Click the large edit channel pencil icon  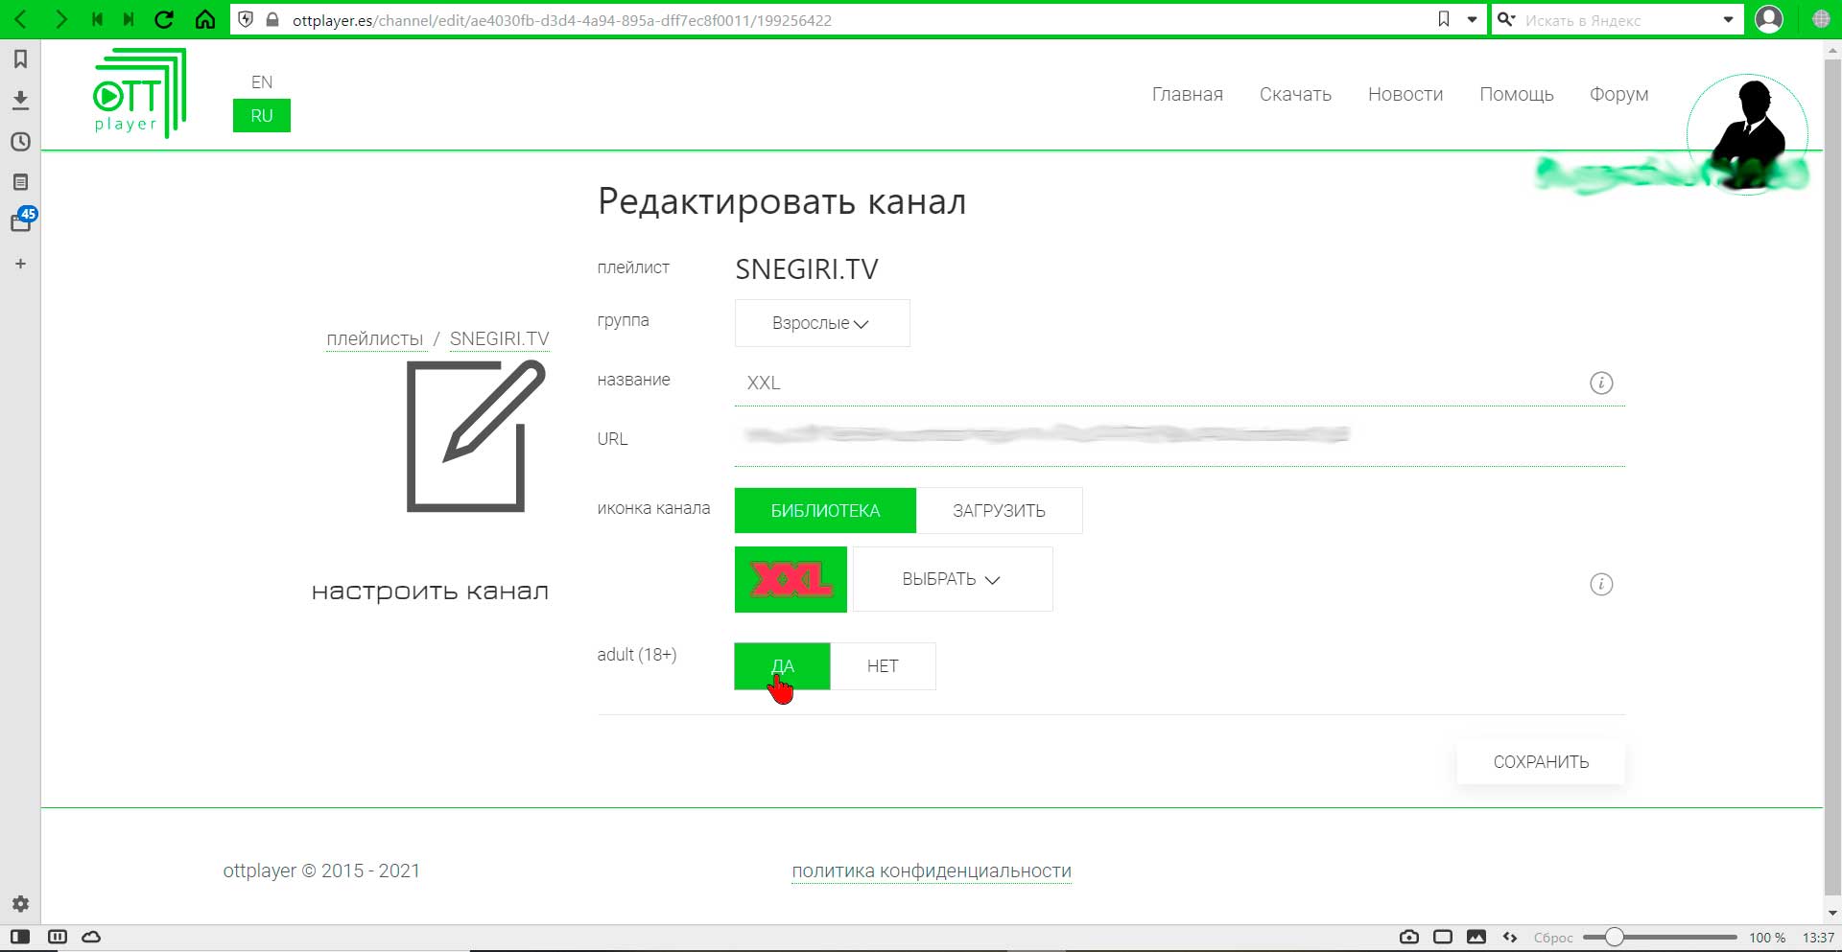tap(476, 436)
